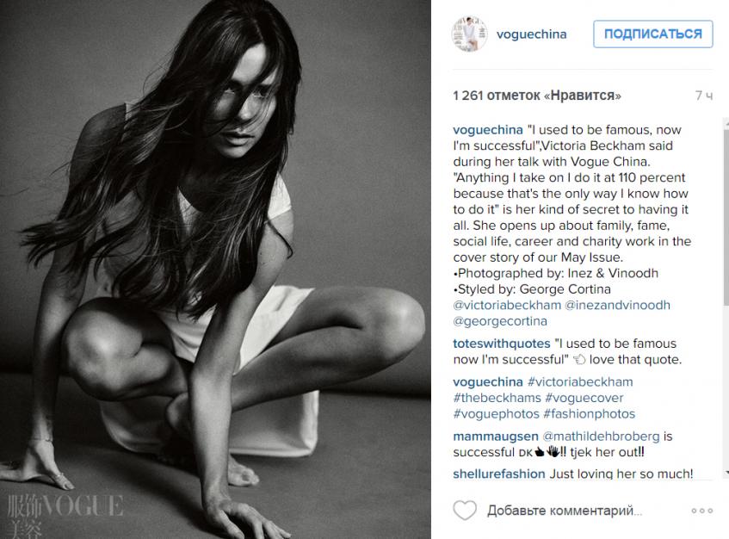
Task: Open the @mathildehbroberg mention
Action: point(601,437)
